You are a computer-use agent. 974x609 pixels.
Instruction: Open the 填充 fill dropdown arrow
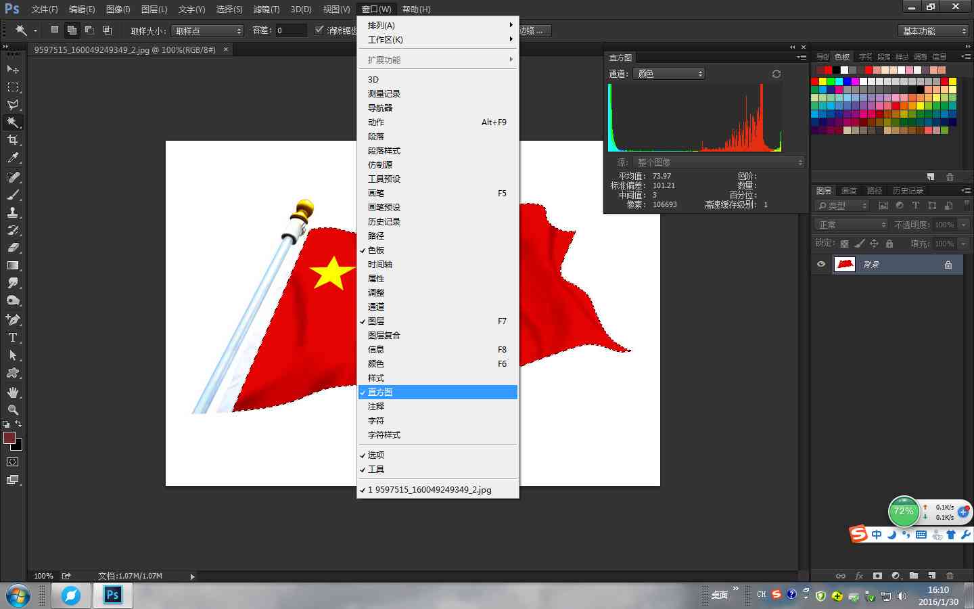click(x=964, y=244)
